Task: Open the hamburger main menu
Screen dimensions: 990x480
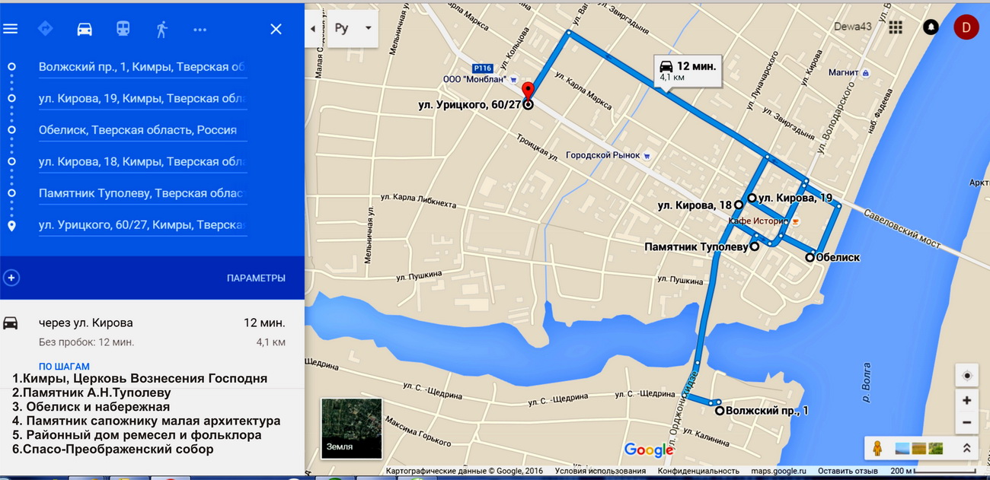Action: tap(10, 29)
